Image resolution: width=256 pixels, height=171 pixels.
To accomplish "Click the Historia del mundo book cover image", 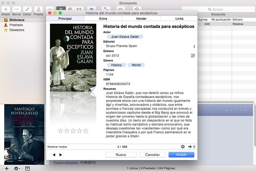I will 73,58.
